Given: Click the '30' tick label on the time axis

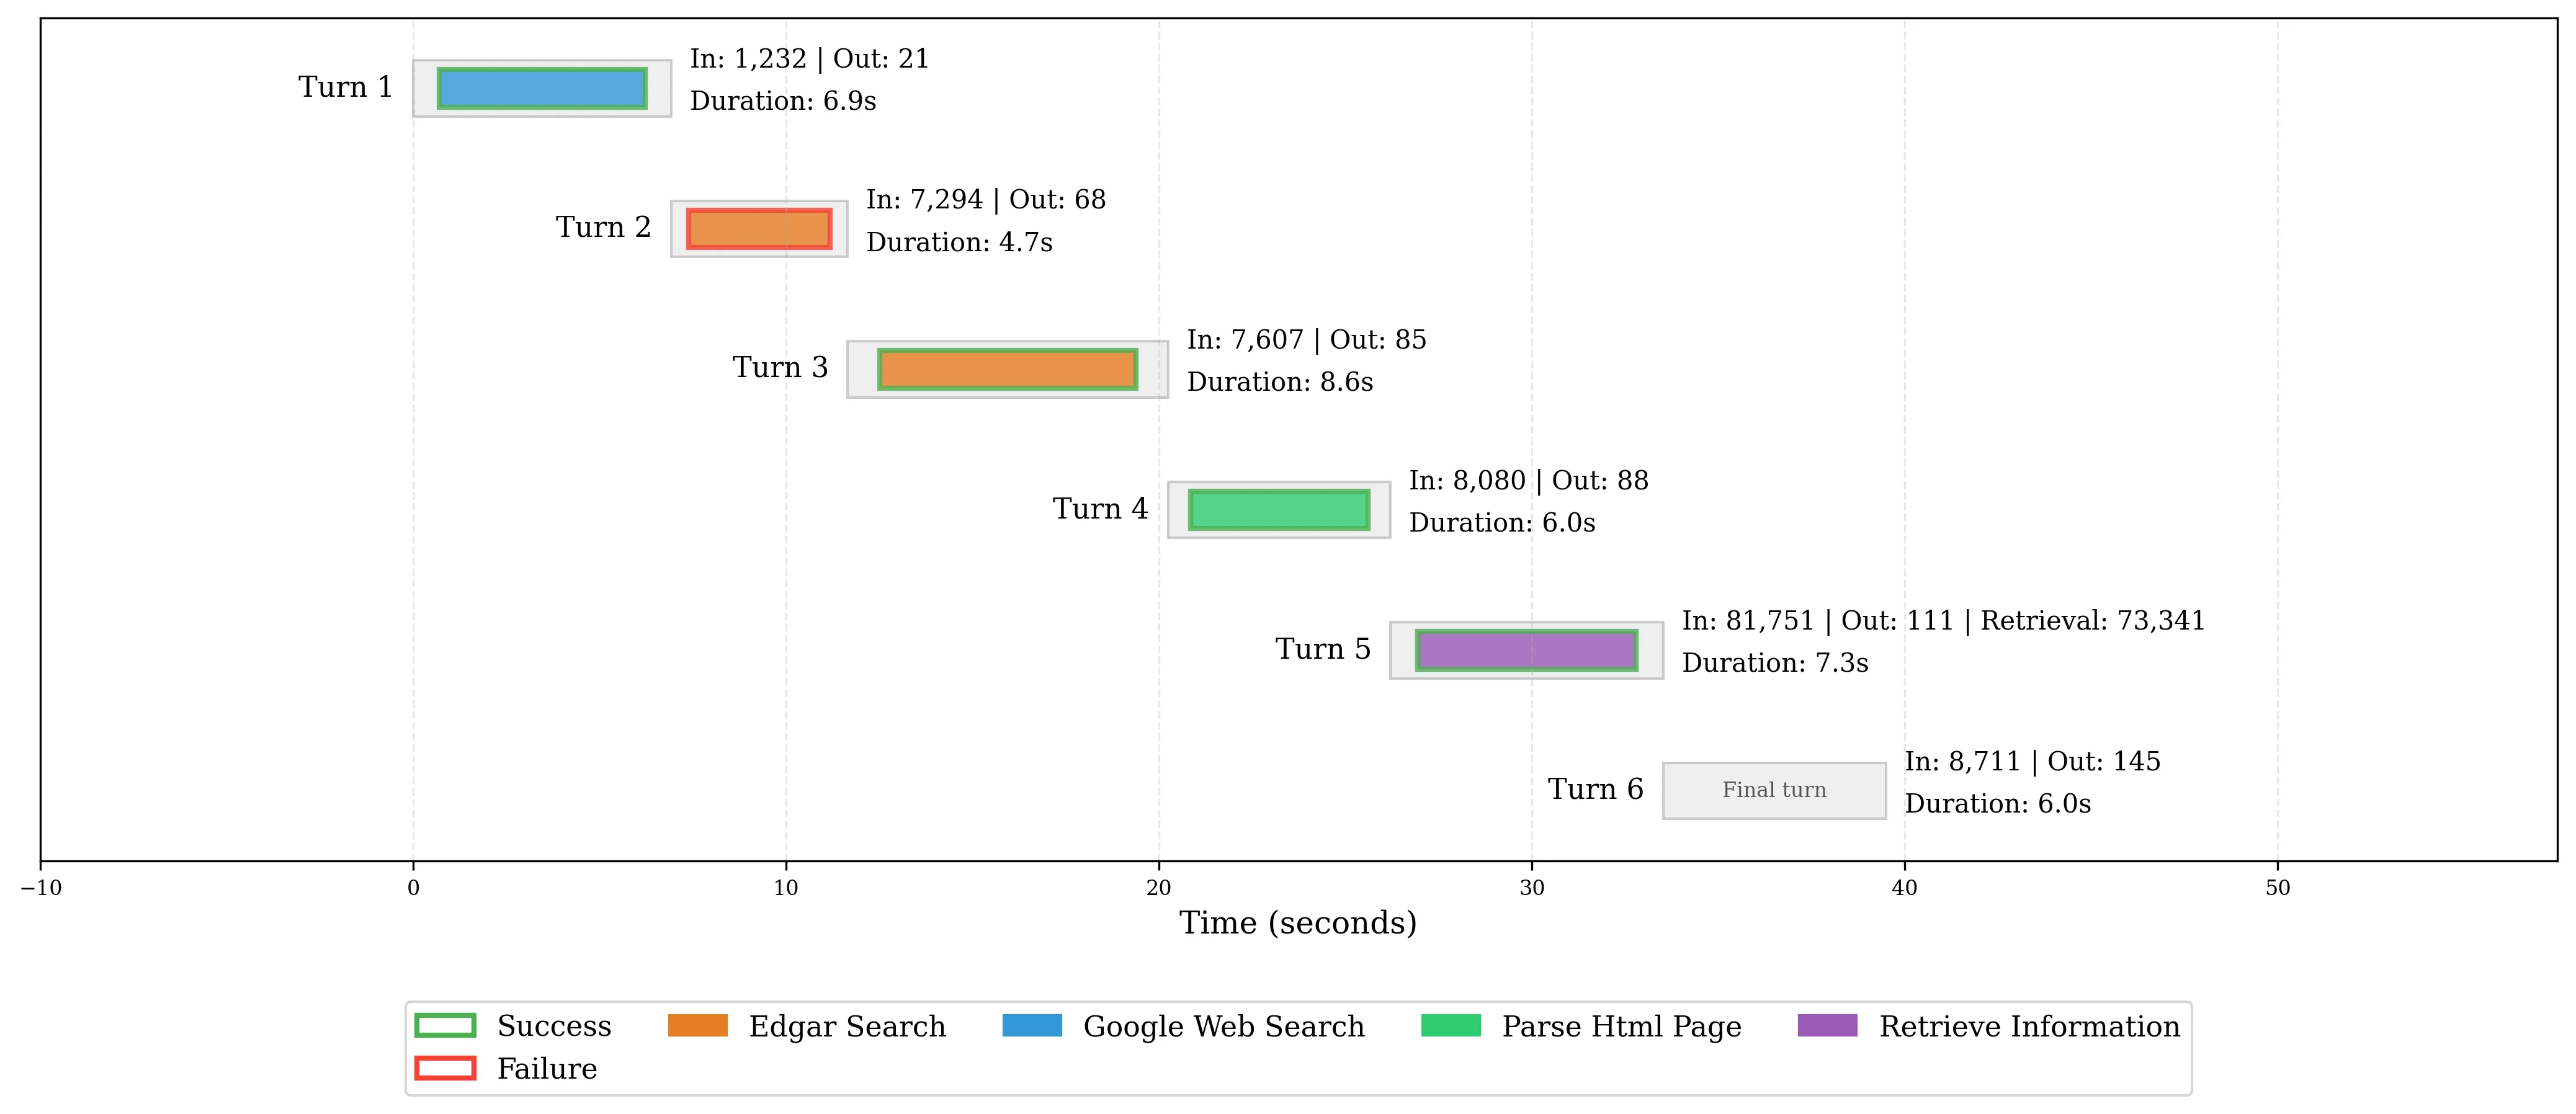Looking at the screenshot, I should 1531,888.
